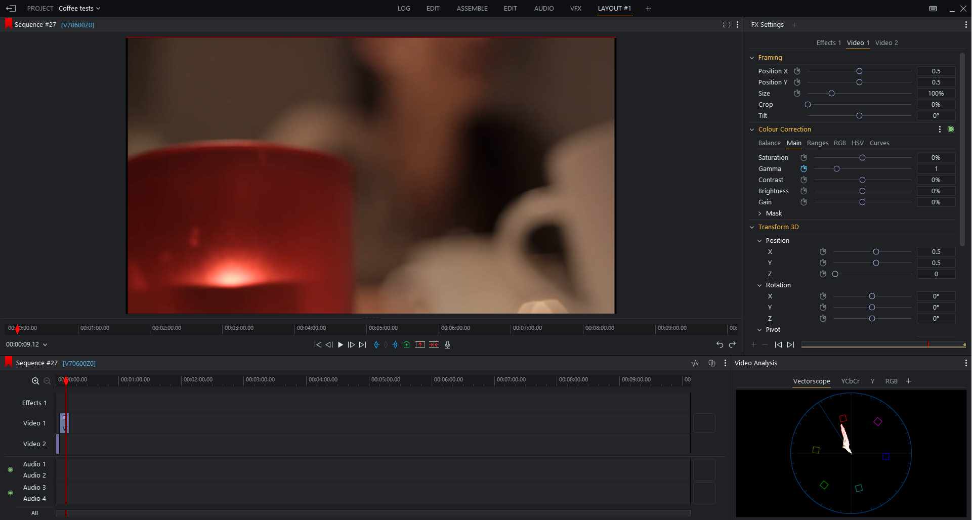Toggle Audio 3 and 4 track enable dot
Image resolution: width=973 pixels, height=520 pixels.
point(11,493)
